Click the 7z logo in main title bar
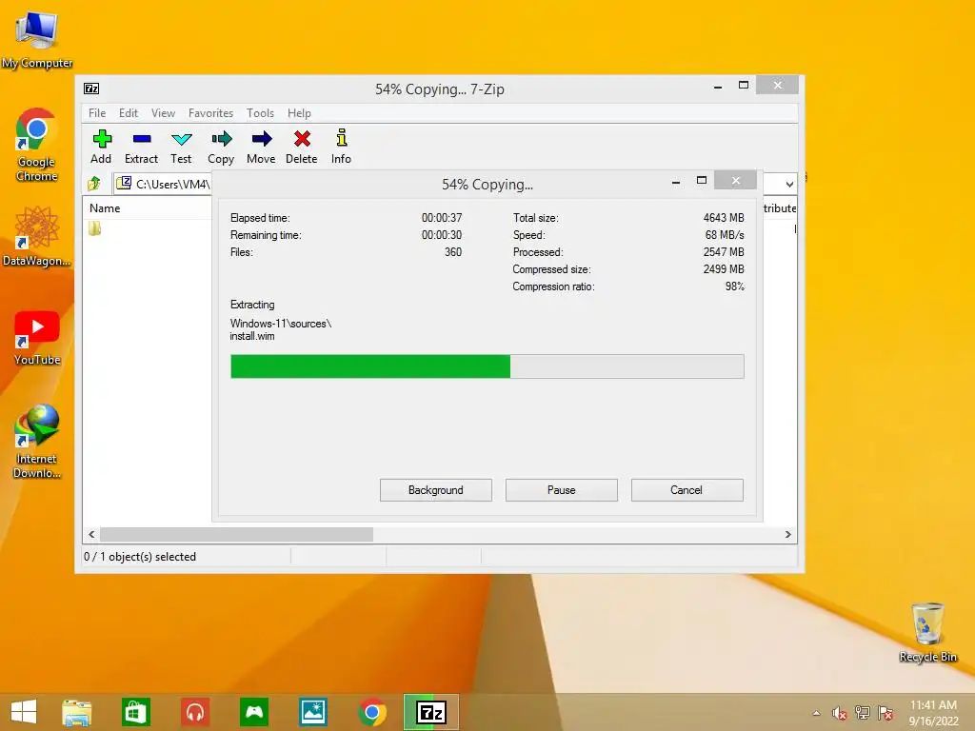 [x=91, y=89]
